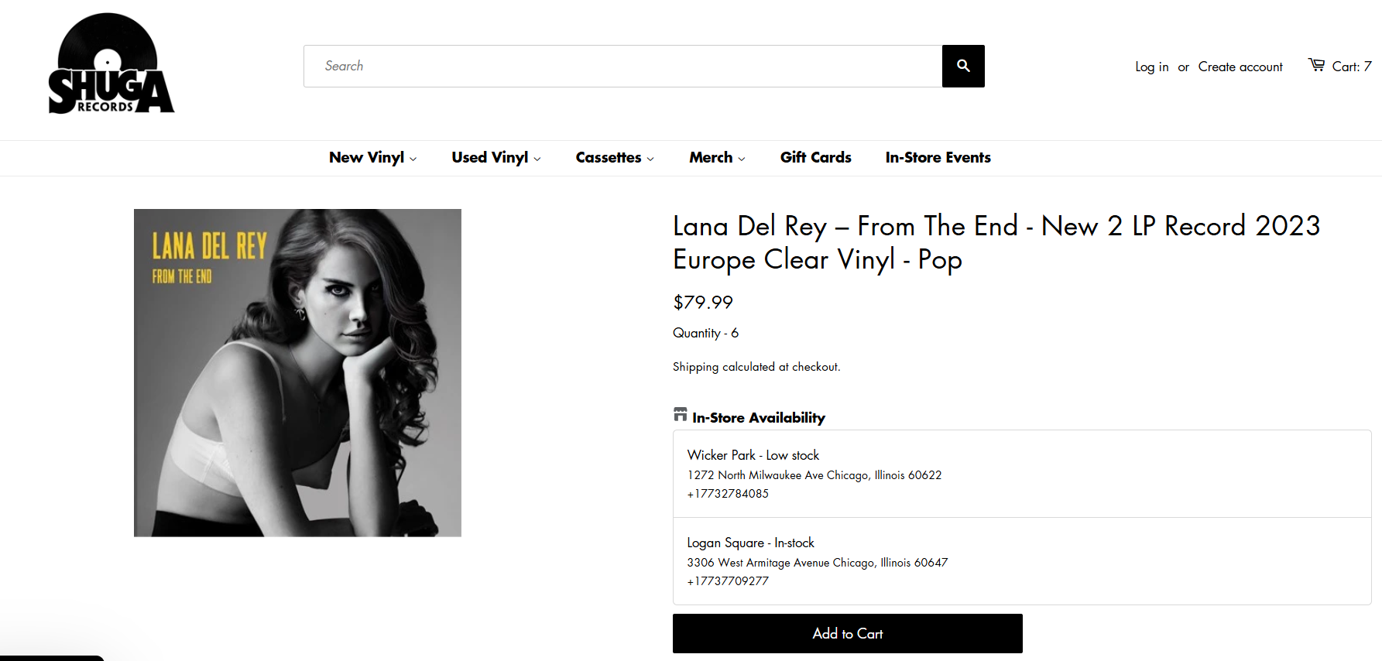Image resolution: width=1382 pixels, height=661 pixels.
Task: Click the Lana Del Rey album cover
Action: pyautogui.click(x=297, y=372)
